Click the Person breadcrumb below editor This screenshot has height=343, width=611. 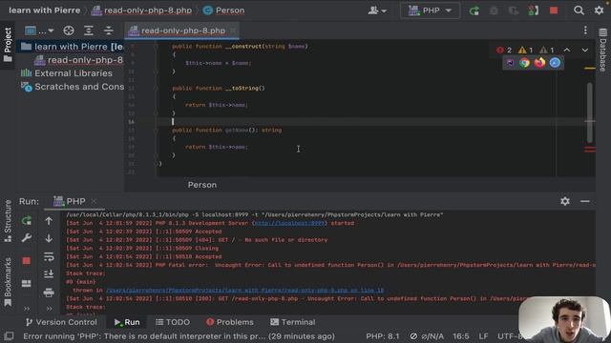pos(202,185)
